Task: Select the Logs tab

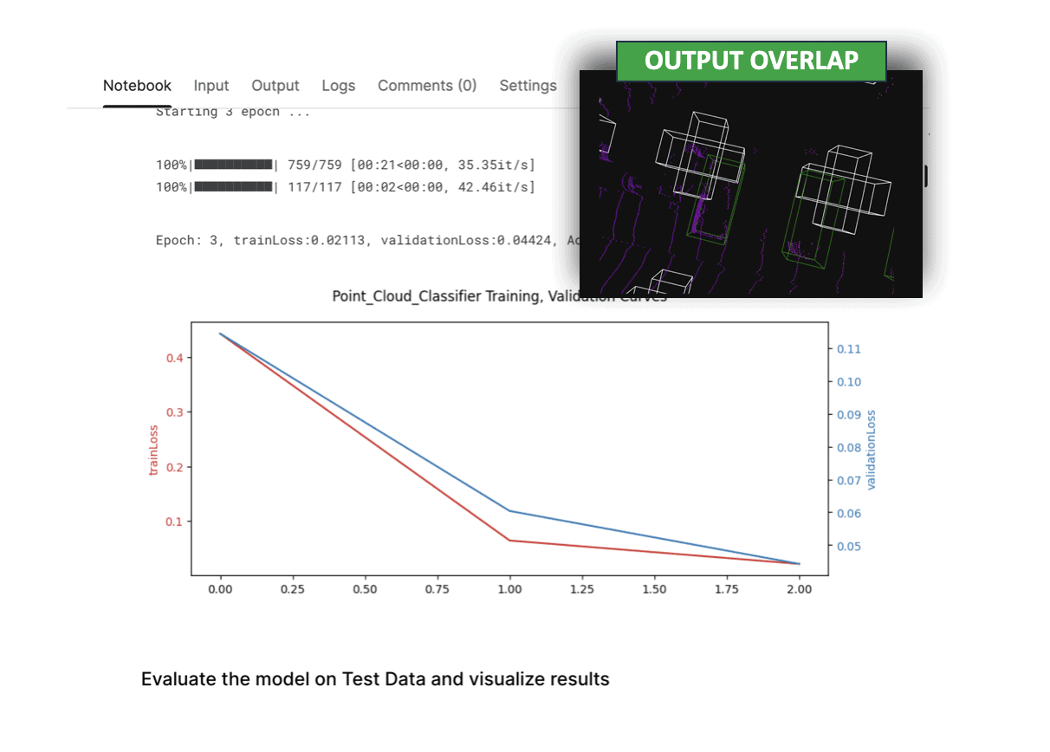Action: click(338, 86)
